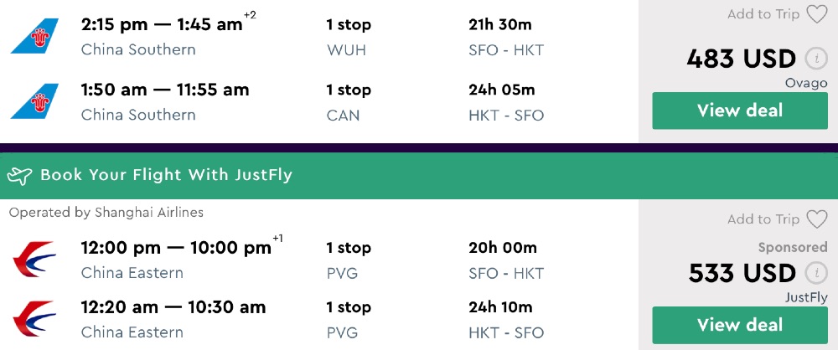Select the 12:20 am — 10:30 am return flight

tap(173, 308)
